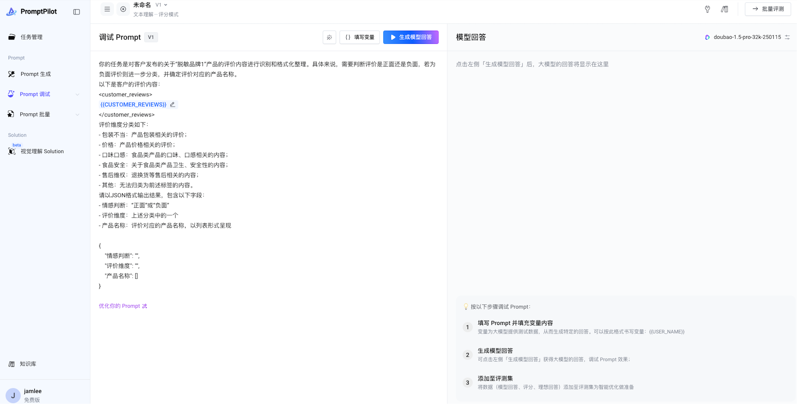Open 视觉理解 Solution
The width and height of the screenshot is (797, 404).
tap(42, 151)
